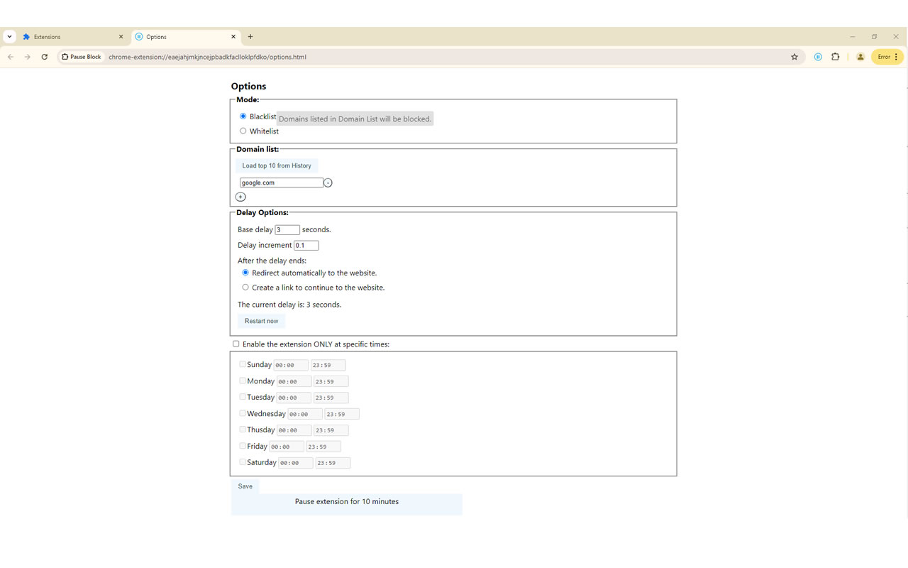The height and width of the screenshot is (568, 908).
Task: Select Whitelist mode
Action: (243, 131)
